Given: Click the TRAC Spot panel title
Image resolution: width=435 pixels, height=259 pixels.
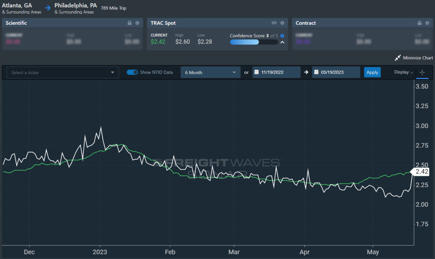Looking at the screenshot, I should pyautogui.click(x=163, y=23).
